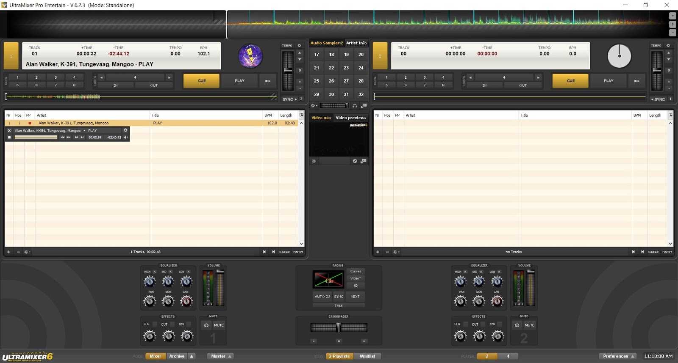Mute channel 2
Viewport: 678px width, 363px height.
(x=529, y=325)
